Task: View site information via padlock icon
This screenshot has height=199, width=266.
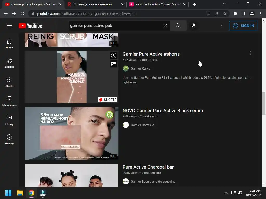Action: click(32, 13)
